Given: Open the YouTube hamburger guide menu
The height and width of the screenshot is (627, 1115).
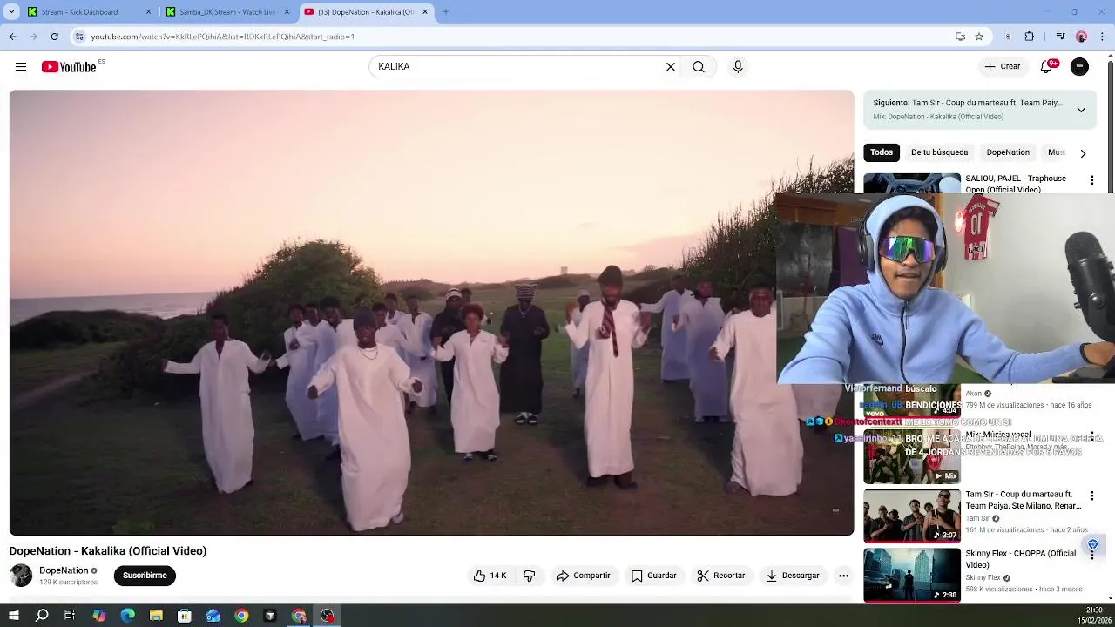Looking at the screenshot, I should pyautogui.click(x=21, y=67).
